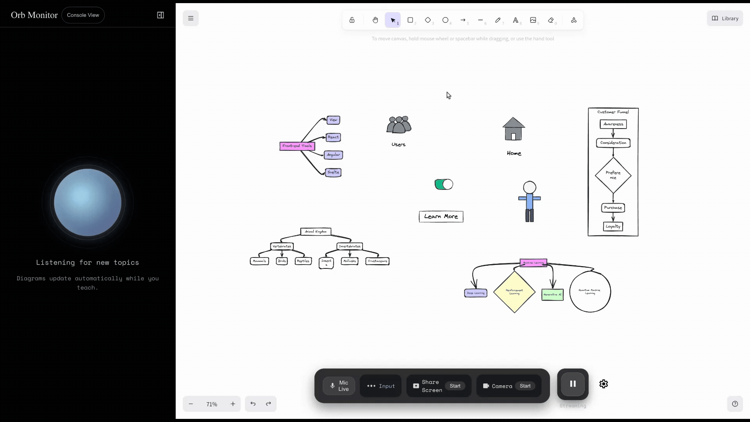Select the Hand pan tool
This screenshot has height=422, width=750.
(x=375, y=20)
